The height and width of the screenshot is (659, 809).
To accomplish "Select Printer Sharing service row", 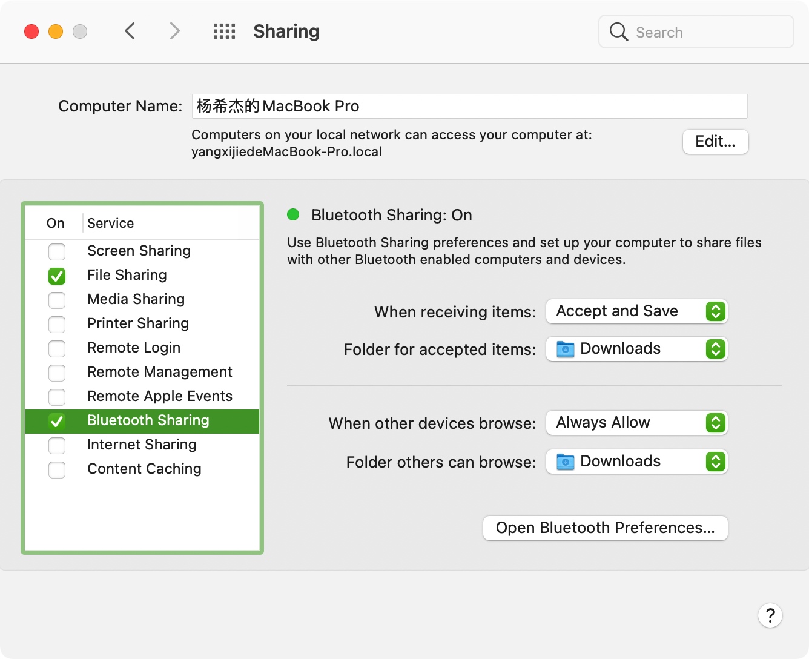I will [x=142, y=323].
